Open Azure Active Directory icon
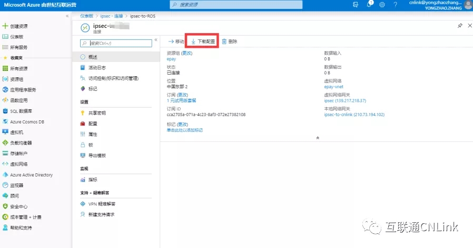 coord(5,174)
